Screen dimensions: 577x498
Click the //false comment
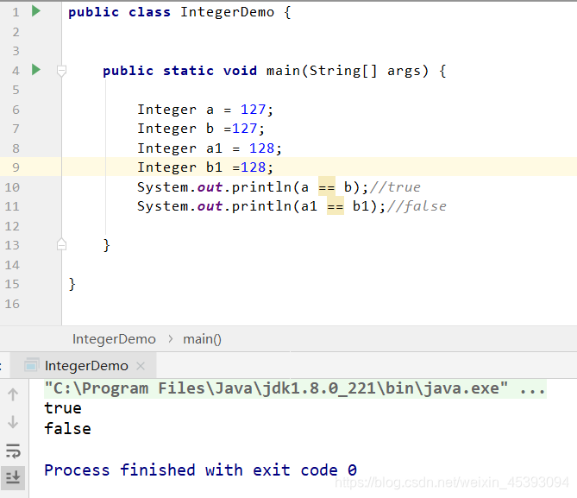(x=417, y=206)
